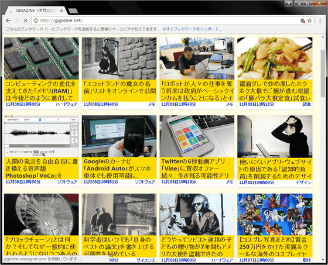This screenshot has width=328, height=265.
Task: Click デザイン category link
Action: click(303, 183)
